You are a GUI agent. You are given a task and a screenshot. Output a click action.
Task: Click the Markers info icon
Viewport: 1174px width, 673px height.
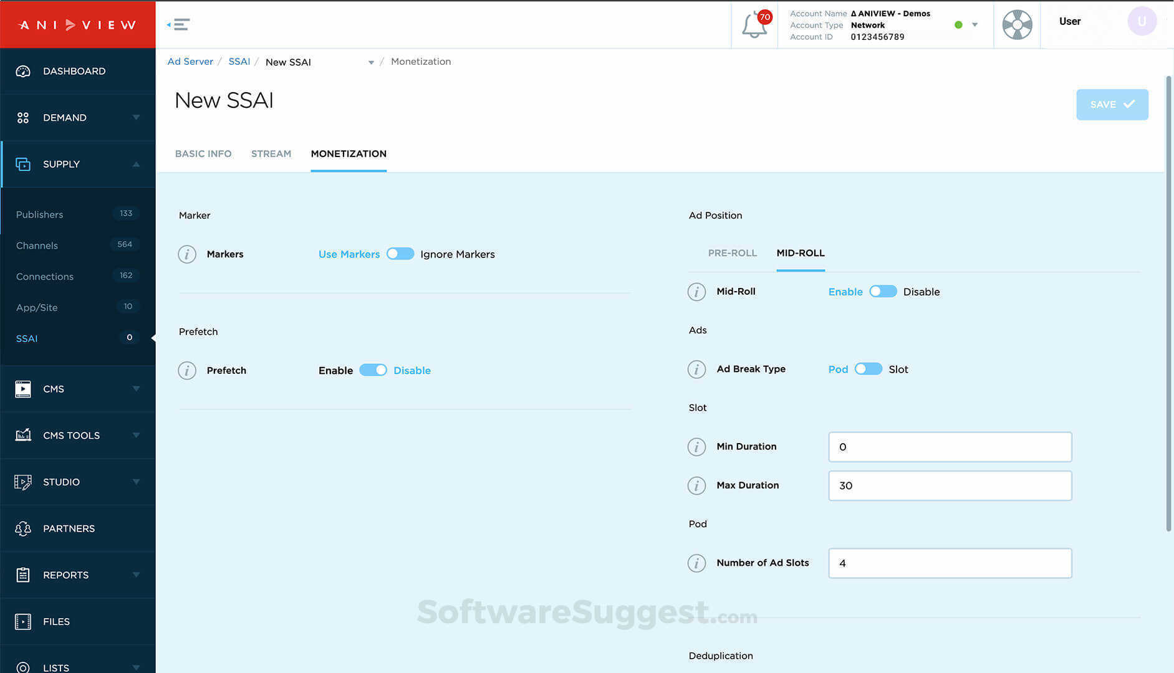tap(186, 254)
